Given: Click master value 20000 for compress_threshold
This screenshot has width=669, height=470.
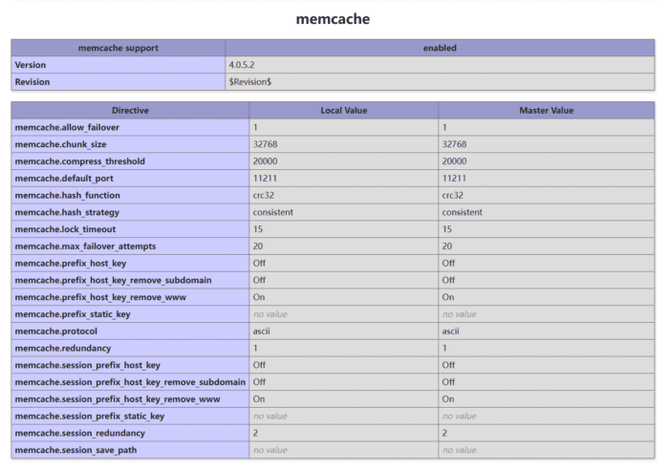Looking at the screenshot, I should click(x=454, y=161).
